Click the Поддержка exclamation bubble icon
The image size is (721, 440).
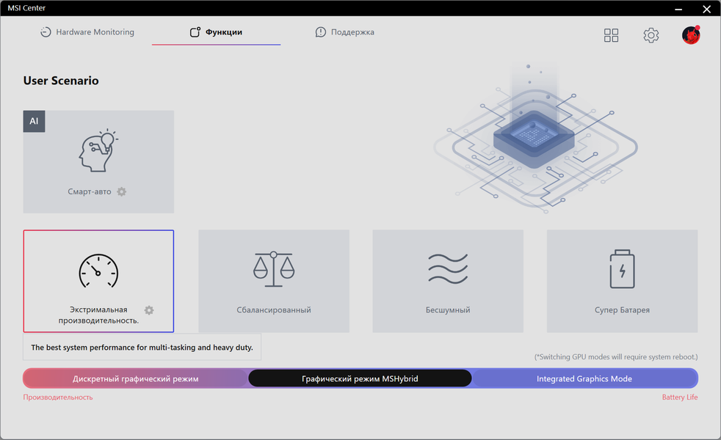(321, 32)
